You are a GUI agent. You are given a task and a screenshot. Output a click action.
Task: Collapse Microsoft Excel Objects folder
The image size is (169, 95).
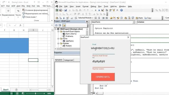pyautogui.click(x=58, y=31)
